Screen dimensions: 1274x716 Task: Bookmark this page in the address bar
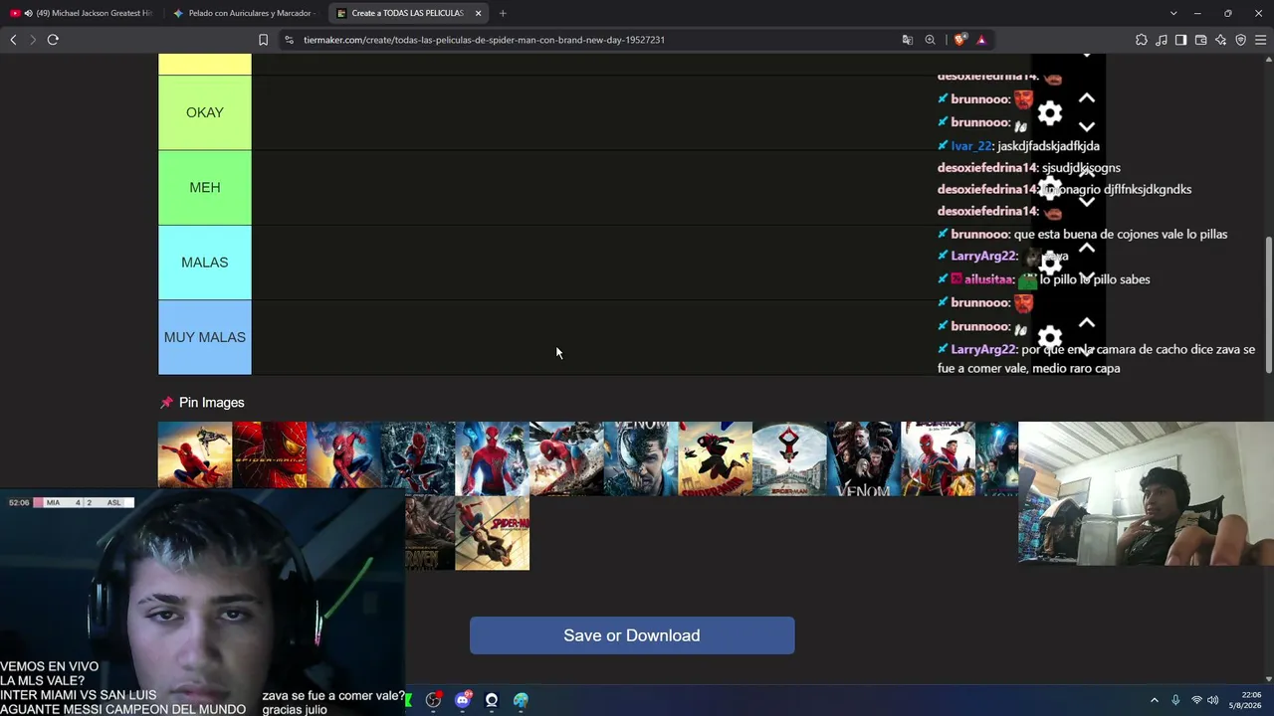pos(263,40)
